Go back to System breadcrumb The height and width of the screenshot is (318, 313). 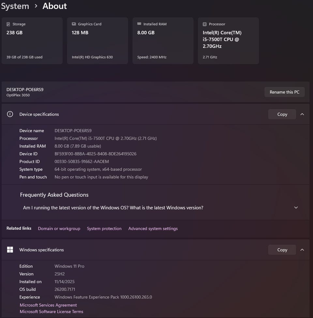(x=15, y=6)
